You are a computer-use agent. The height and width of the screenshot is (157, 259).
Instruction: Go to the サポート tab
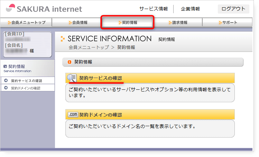[x=228, y=23]
